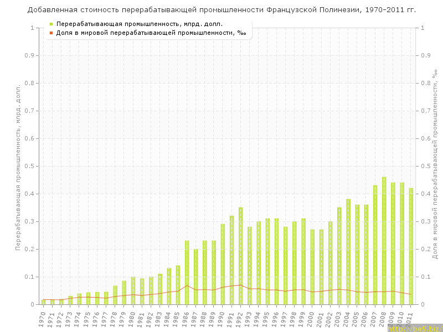The image size is (443, 332).
Task: Click the 2000 label on the x-axis
Action: [x=311, y=319]
